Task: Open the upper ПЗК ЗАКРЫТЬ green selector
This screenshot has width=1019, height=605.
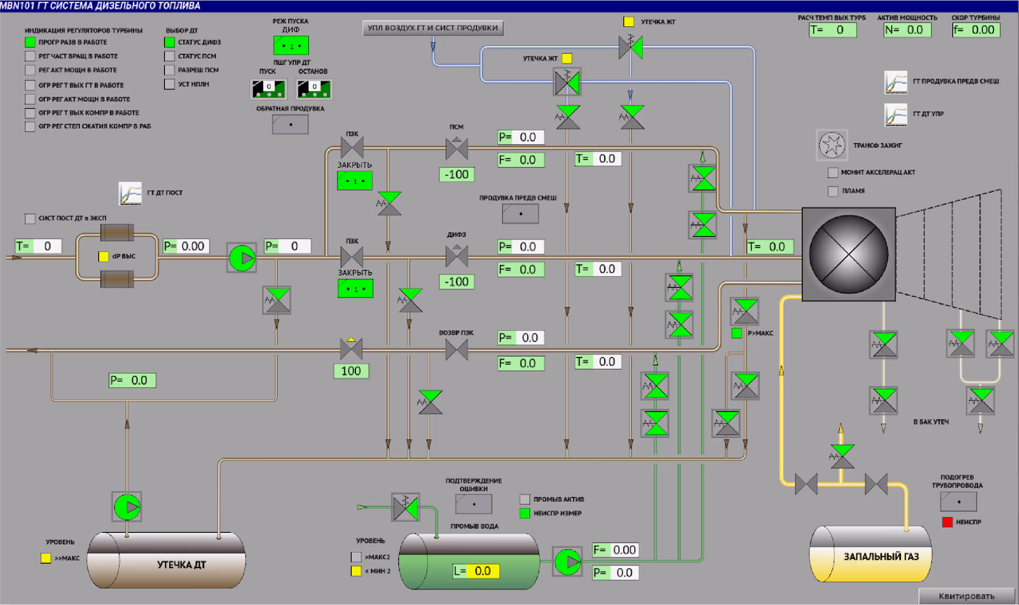Action: tap(355, 181)
